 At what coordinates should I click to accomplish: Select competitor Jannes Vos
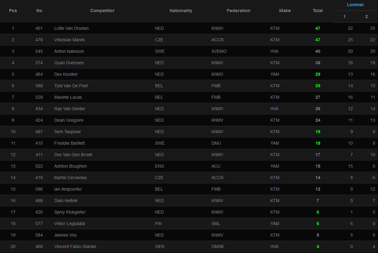65,235
